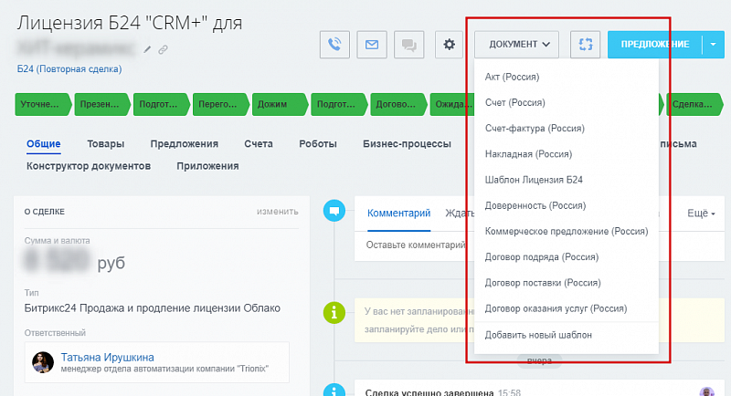
Task: Click the green info timeline icon
Action: [x=334, y=313]
